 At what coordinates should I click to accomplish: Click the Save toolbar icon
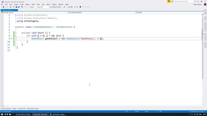(16, 7)
